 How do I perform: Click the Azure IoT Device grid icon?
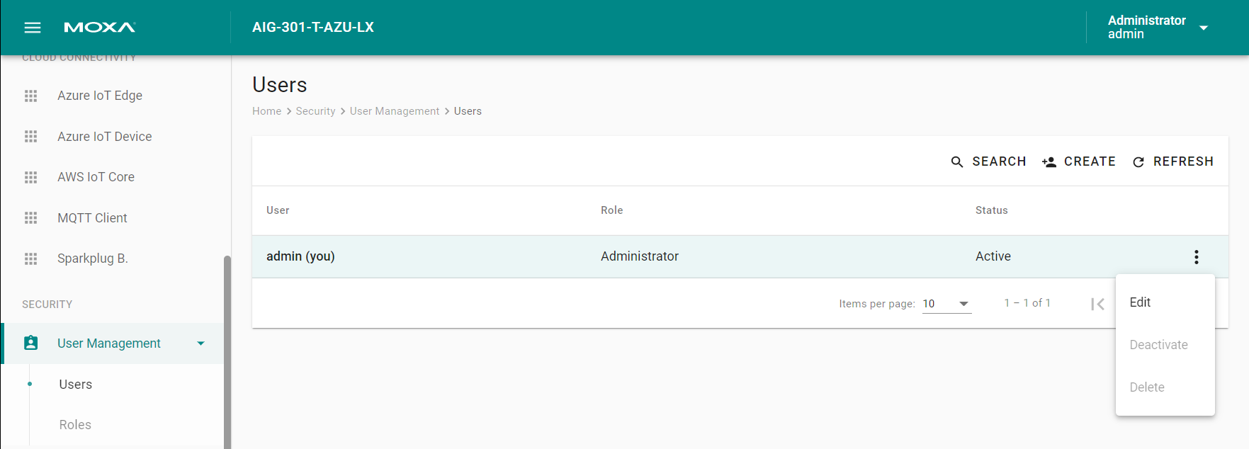pos(30,137)
